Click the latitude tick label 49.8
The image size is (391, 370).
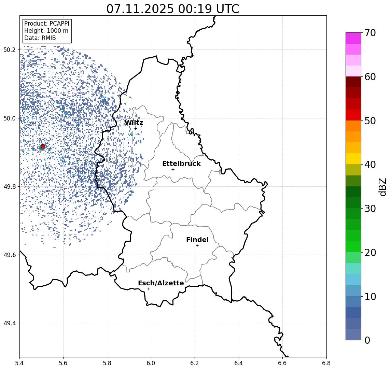click(9, 186)
